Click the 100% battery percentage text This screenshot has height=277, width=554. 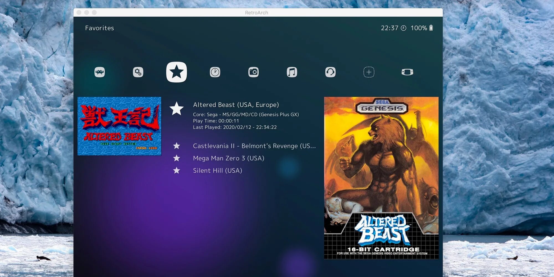point(419,28)
